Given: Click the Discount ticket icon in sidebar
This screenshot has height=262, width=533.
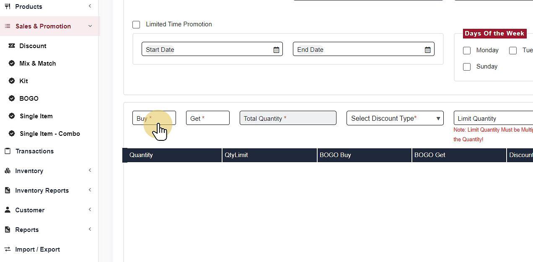Looking at the screenshot, I should pyautogui.click(x=12, y=46).
